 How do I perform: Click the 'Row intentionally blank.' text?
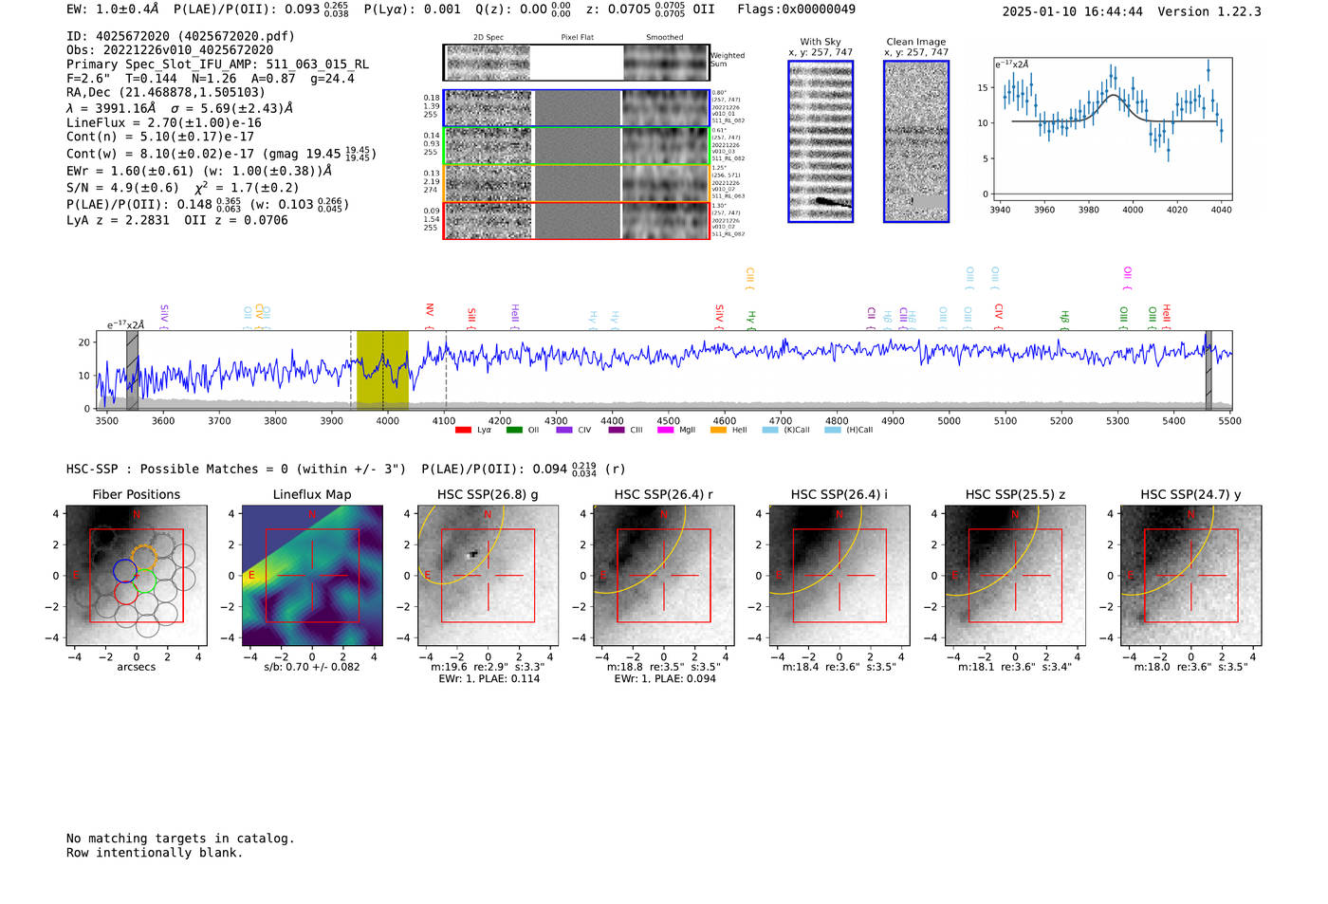(155, 853)
